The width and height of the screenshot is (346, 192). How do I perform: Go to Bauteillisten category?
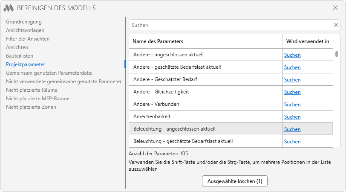(x=20, y=55)
